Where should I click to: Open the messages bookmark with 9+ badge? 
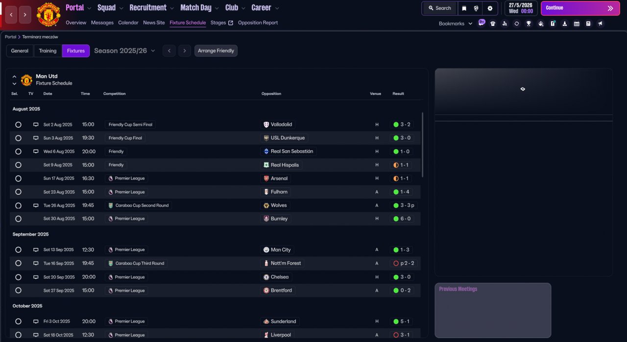482,23
